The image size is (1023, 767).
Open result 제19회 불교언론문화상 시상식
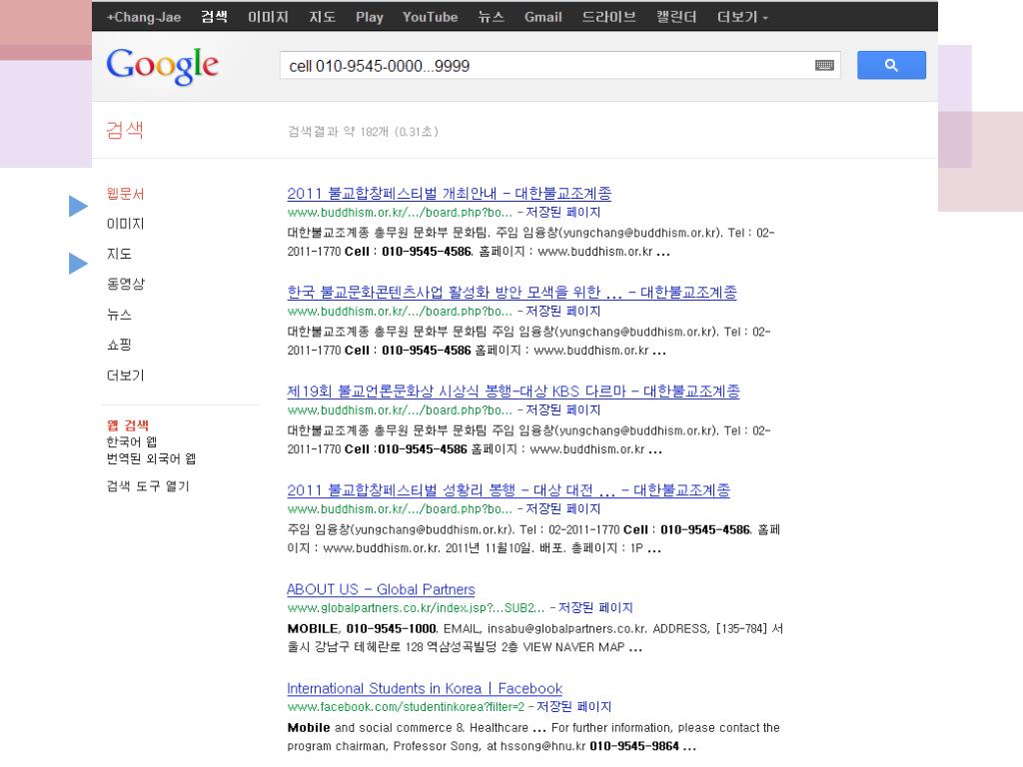coord(513,390)
